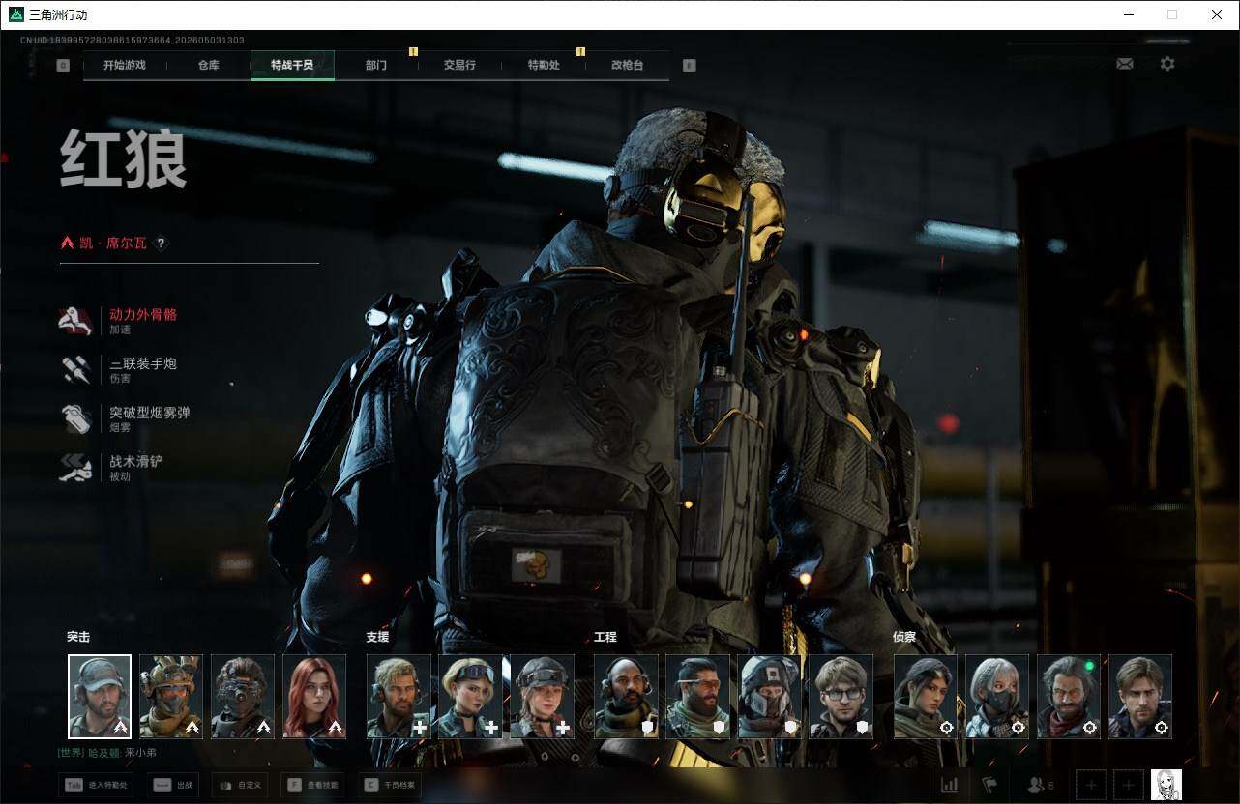
Task: Select assault operator with tan helmet and goggles
Action: coord(171,697)
